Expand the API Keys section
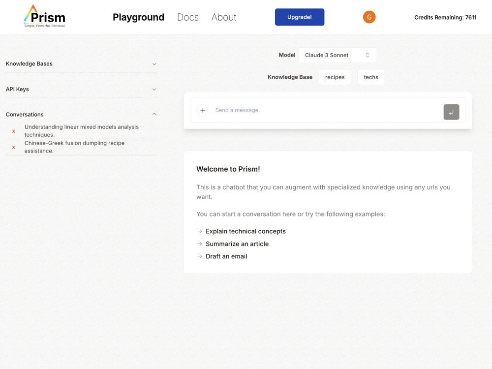The width and height of the screenshot is (492, 369). 81,89
